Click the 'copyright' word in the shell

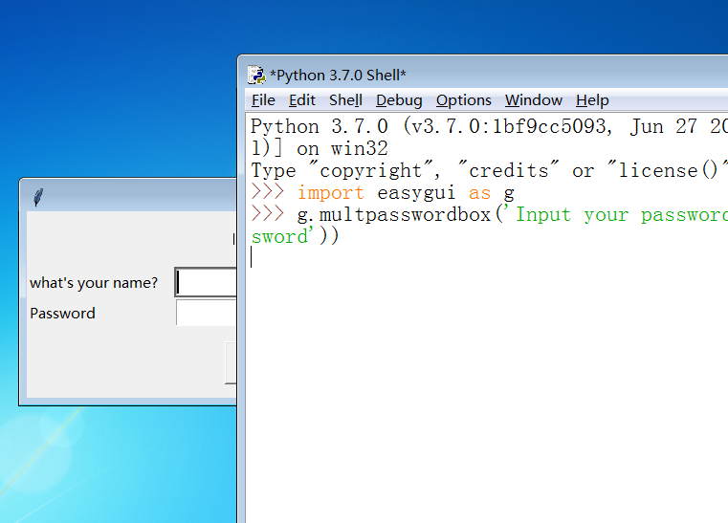click(371, 171)
